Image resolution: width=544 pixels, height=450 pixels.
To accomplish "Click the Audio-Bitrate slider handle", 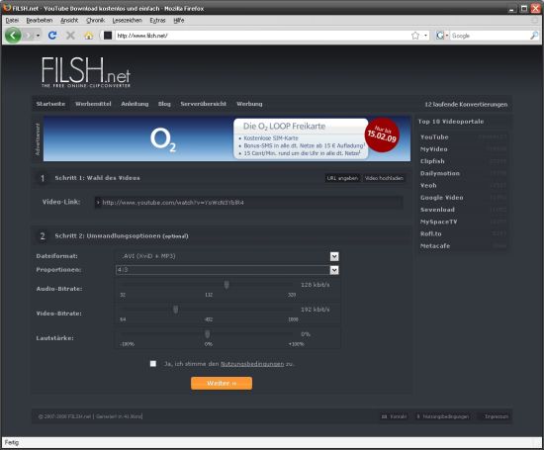I will click(227, 285).
